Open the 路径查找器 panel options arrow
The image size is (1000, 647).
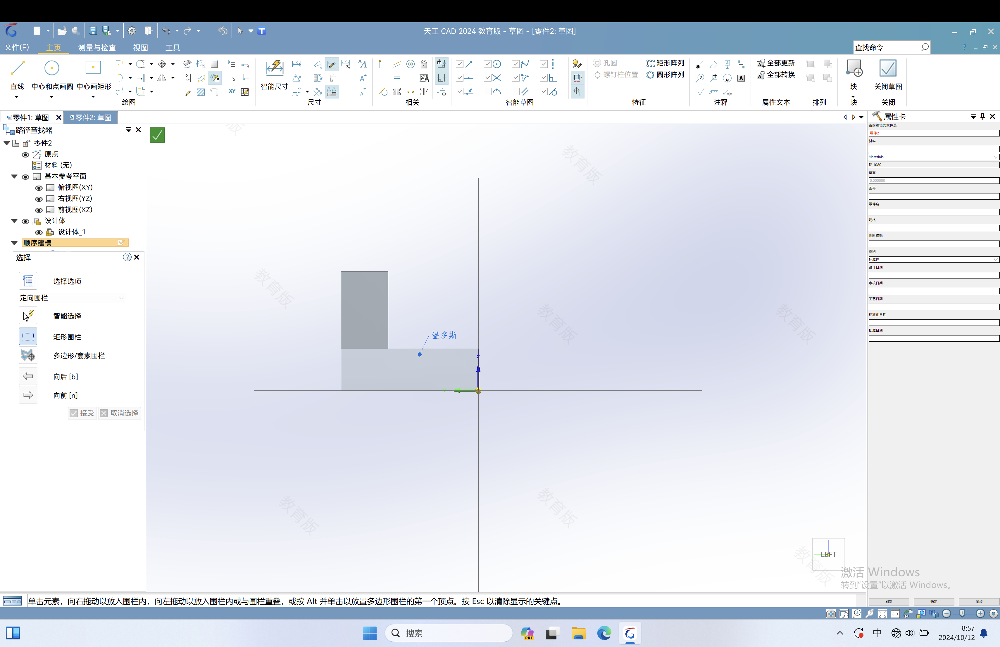pos(129,130)
